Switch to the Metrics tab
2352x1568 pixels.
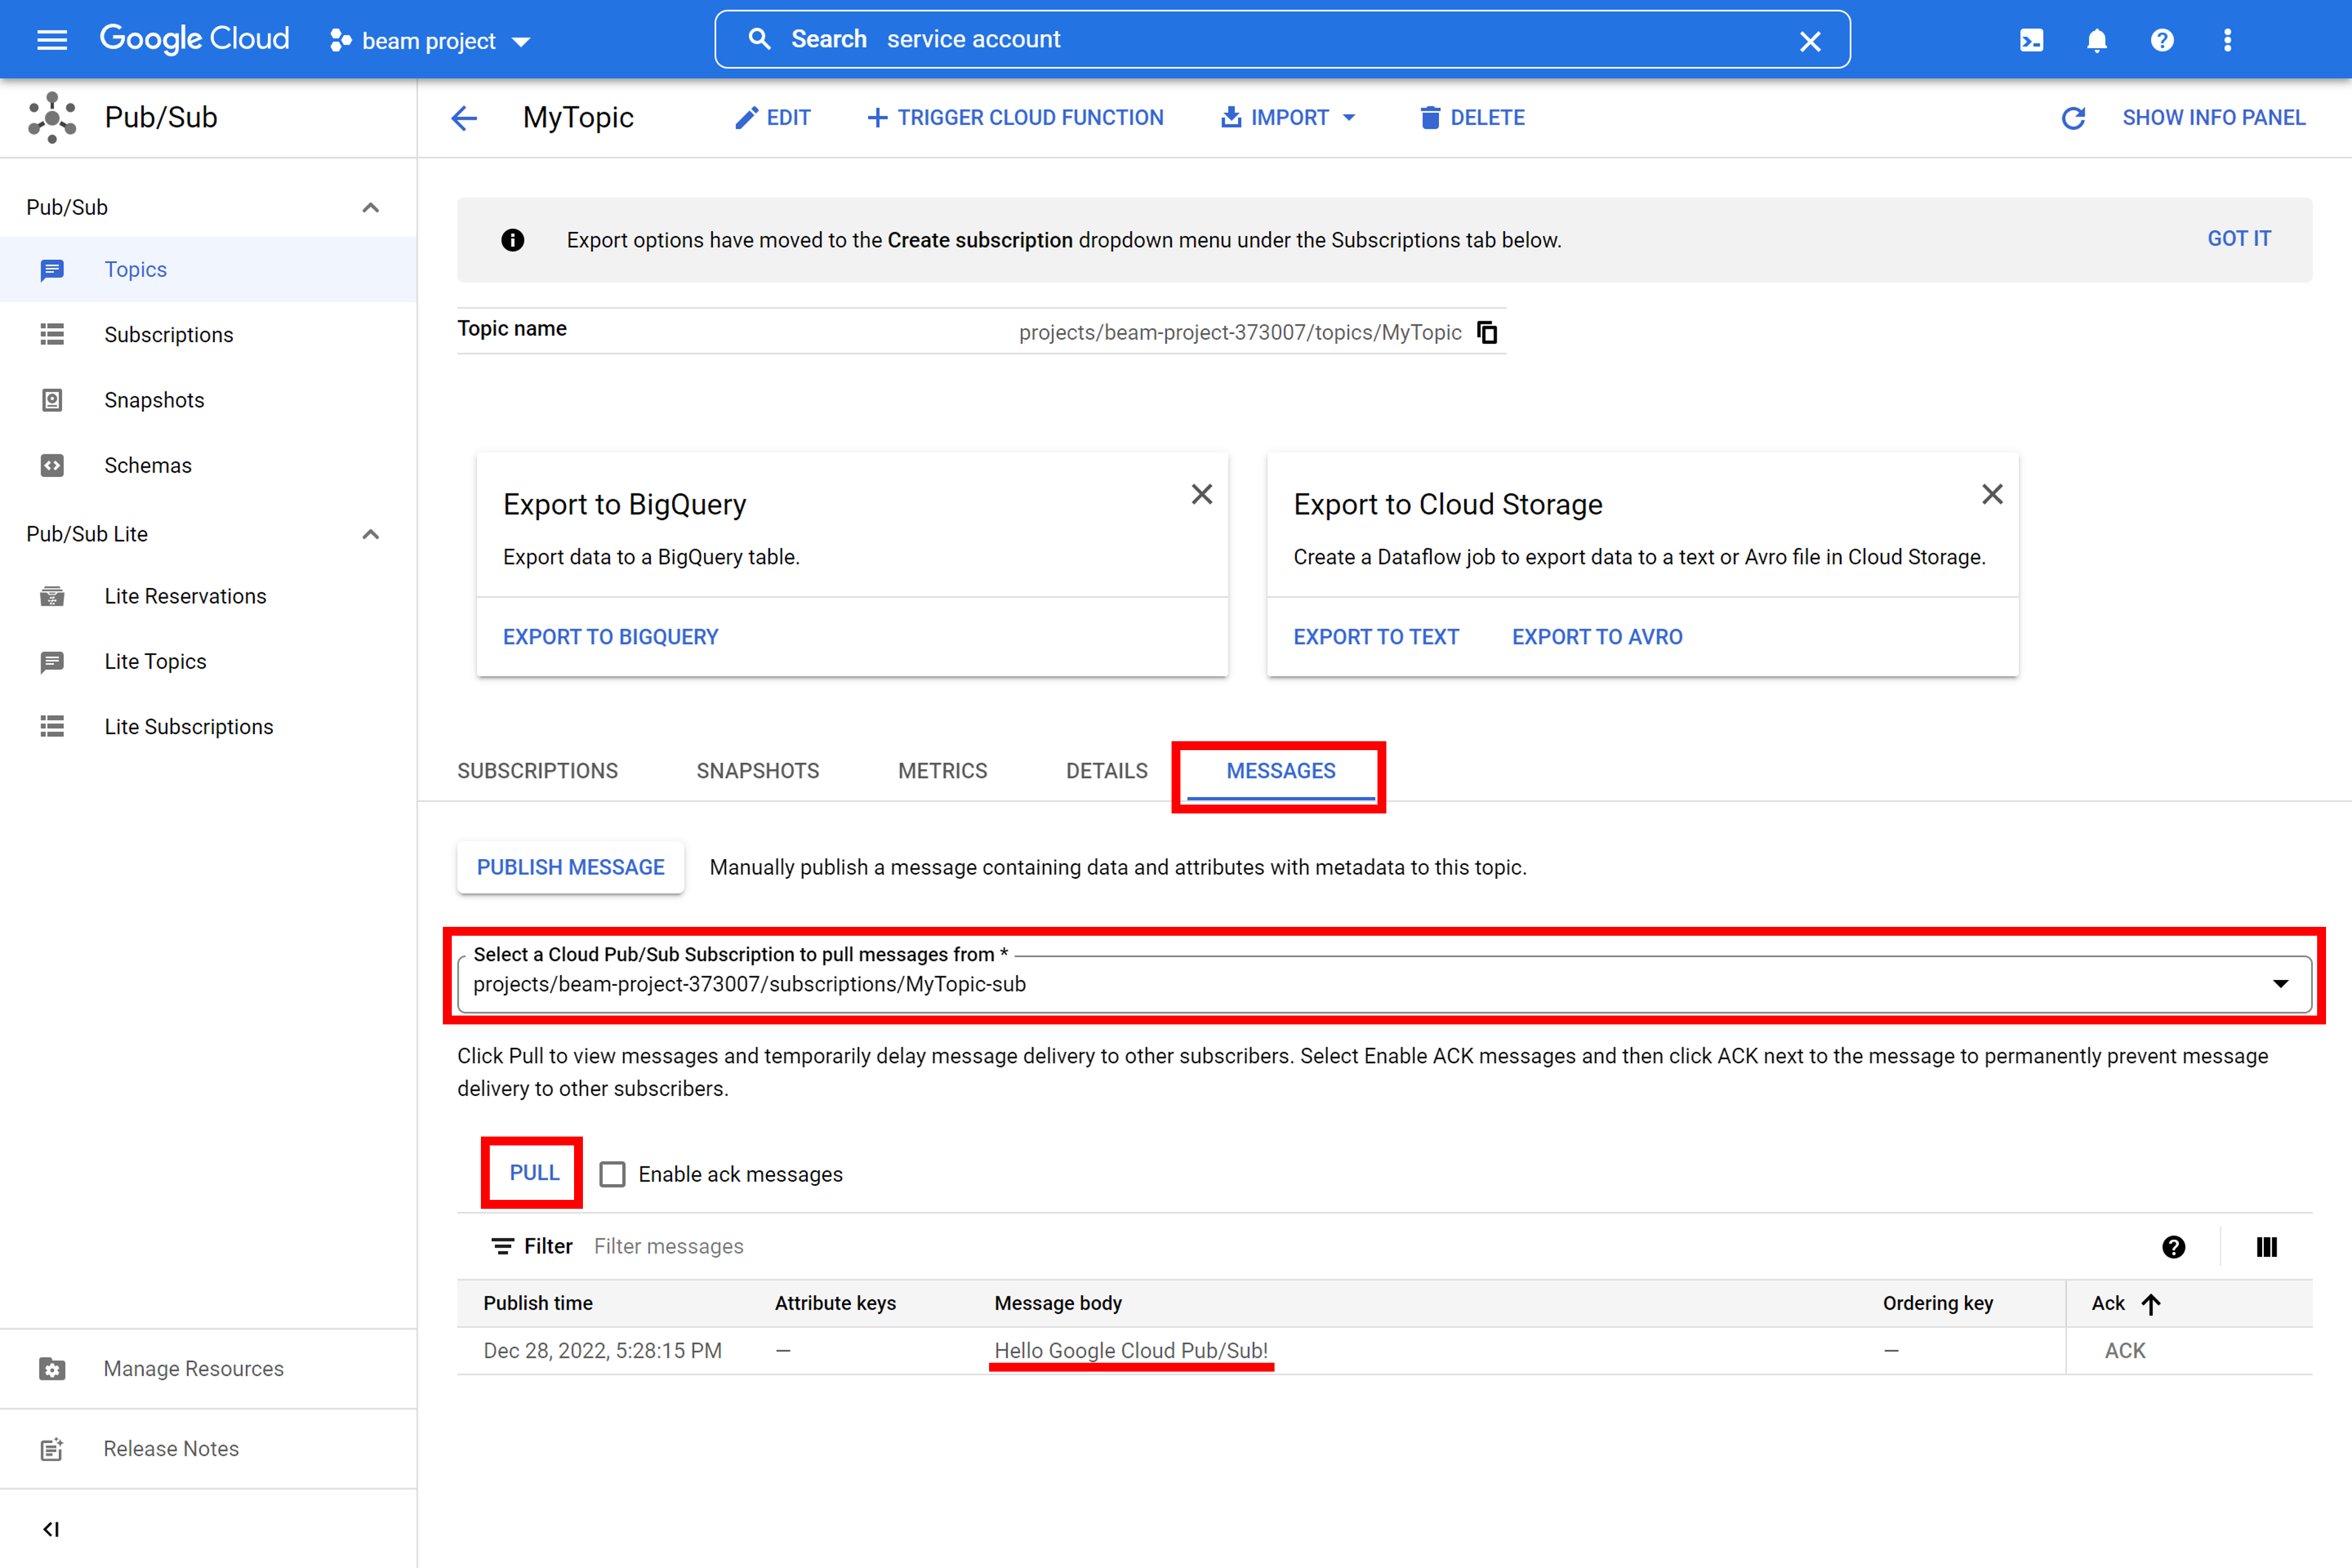point(942,771)
